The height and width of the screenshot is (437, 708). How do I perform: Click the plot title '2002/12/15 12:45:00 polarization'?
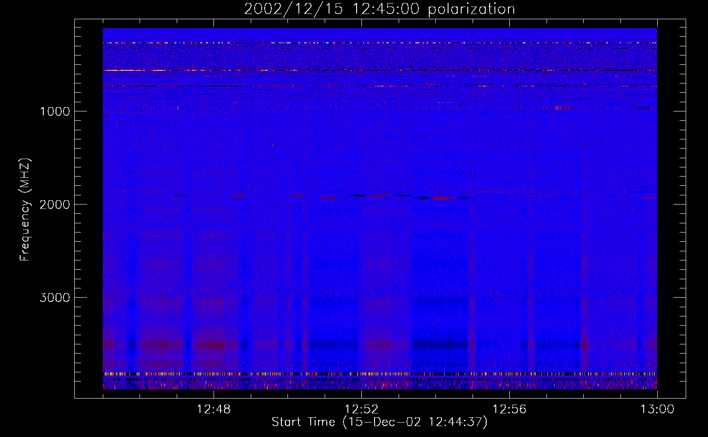click(x=379, y=9)
